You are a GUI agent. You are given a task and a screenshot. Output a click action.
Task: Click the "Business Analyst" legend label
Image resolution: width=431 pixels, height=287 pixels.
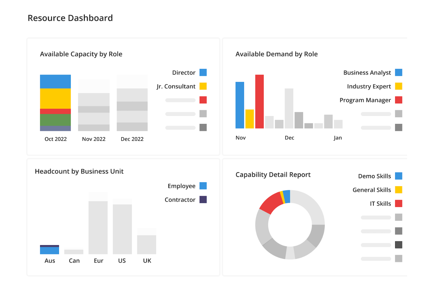tap(367, 73)
